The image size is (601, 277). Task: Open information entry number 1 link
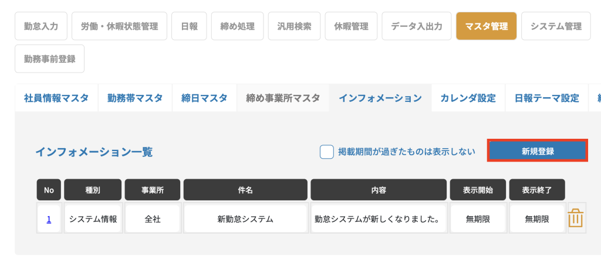[49, 219]
